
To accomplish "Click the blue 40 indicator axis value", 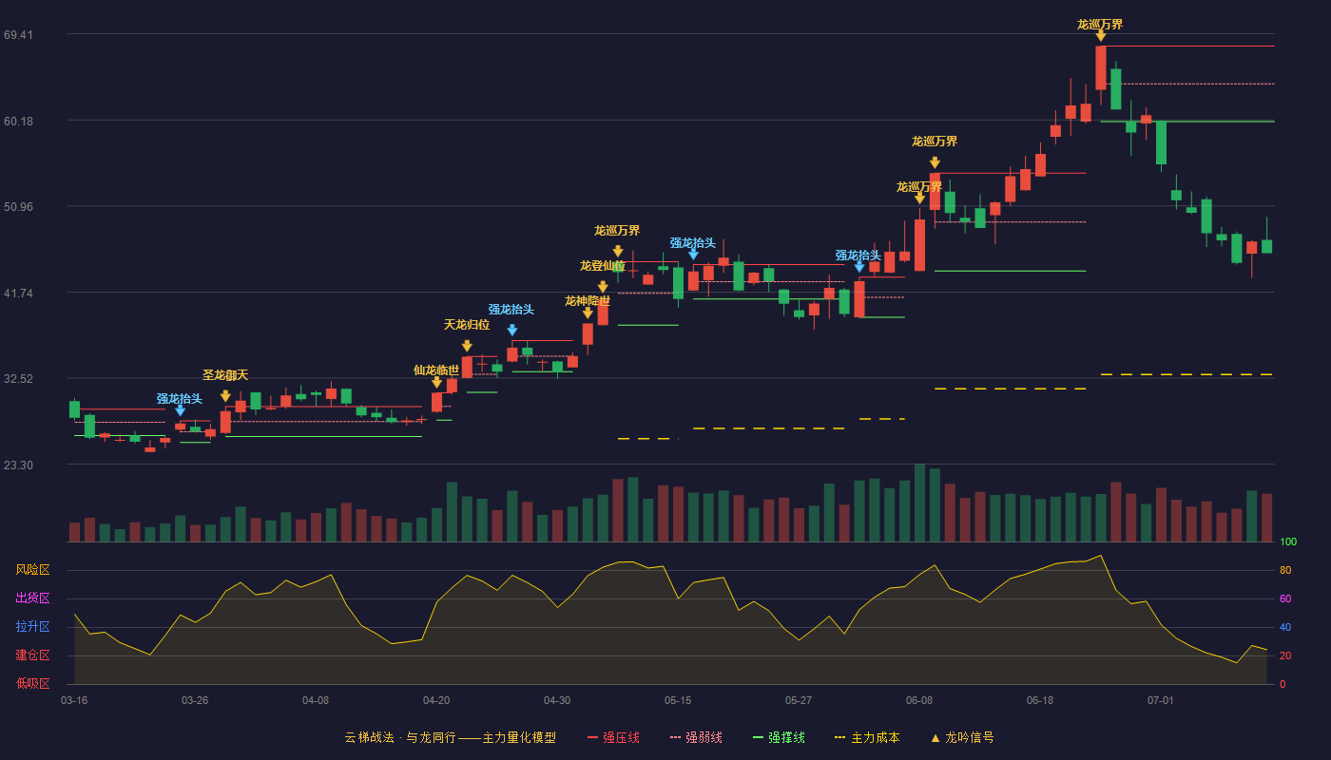I will coord(1285,627).
